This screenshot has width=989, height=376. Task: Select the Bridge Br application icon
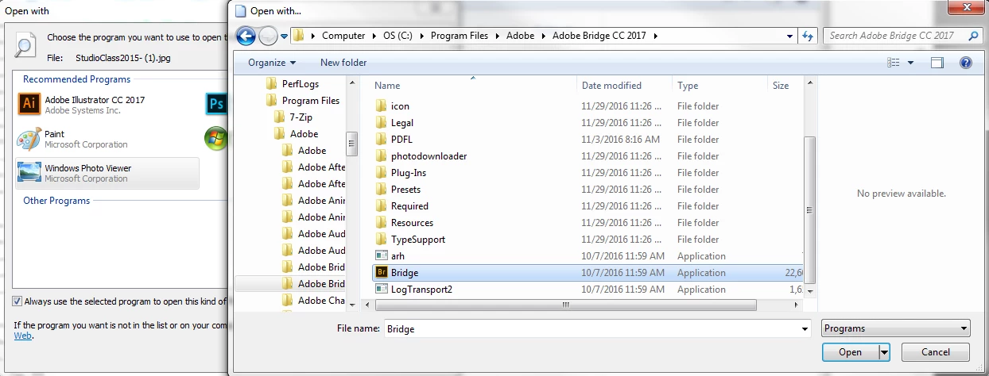click(381, 273)
